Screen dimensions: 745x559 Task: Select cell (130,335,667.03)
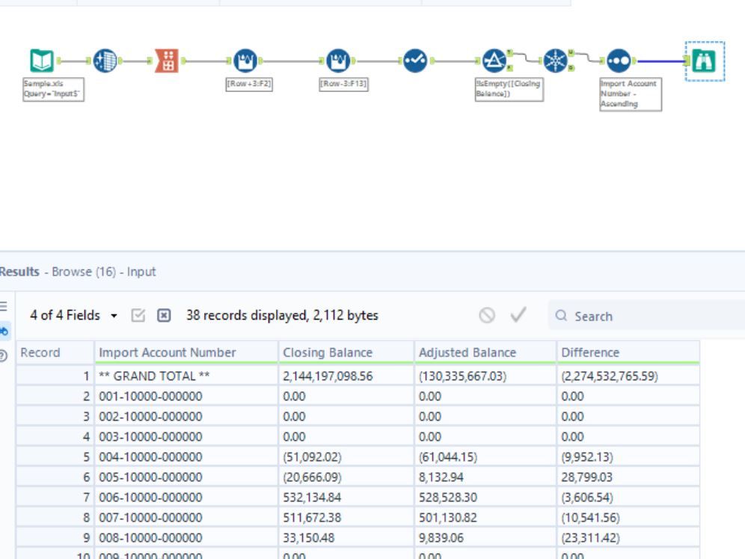click(485, 376)
